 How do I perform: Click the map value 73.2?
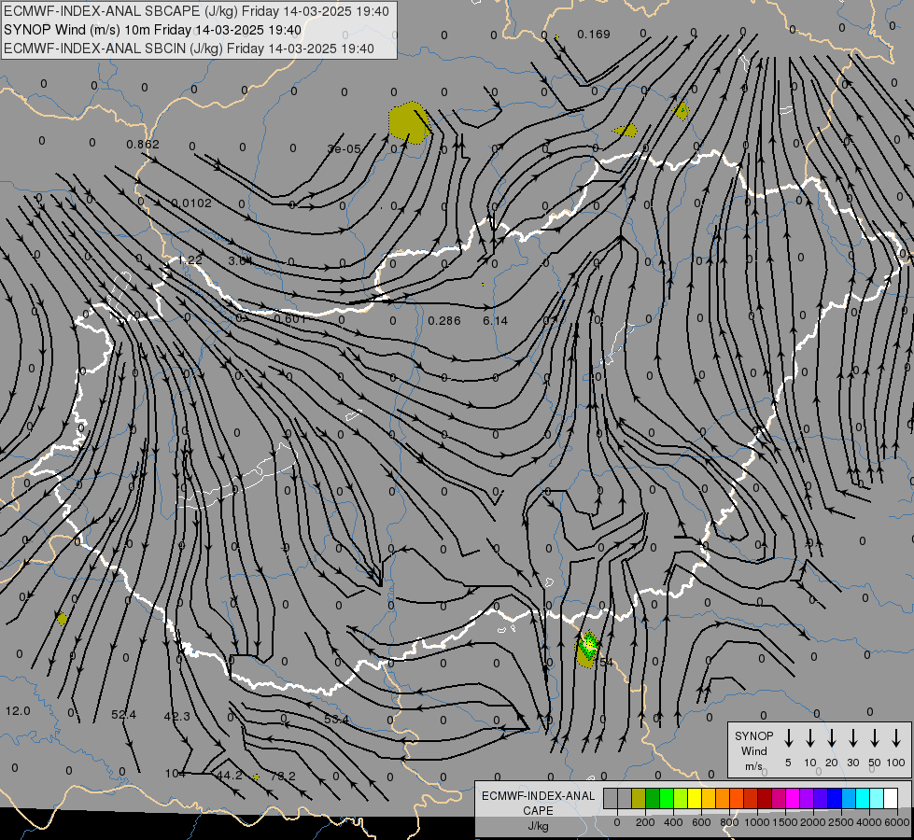283,776
